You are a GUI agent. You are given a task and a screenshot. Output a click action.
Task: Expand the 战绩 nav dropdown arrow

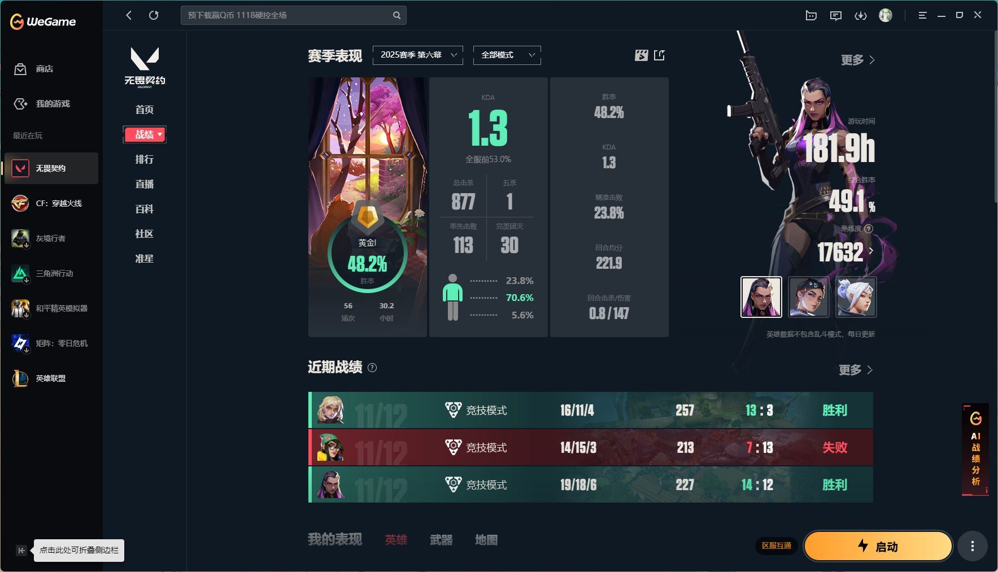(x=160, y=134)
